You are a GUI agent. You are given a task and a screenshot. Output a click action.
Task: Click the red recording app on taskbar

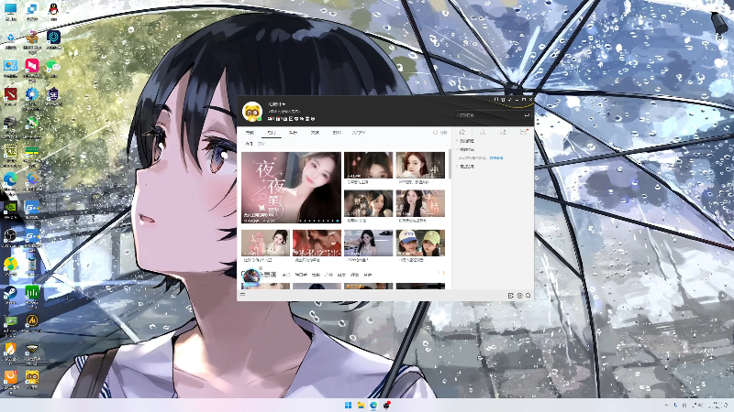386,405
